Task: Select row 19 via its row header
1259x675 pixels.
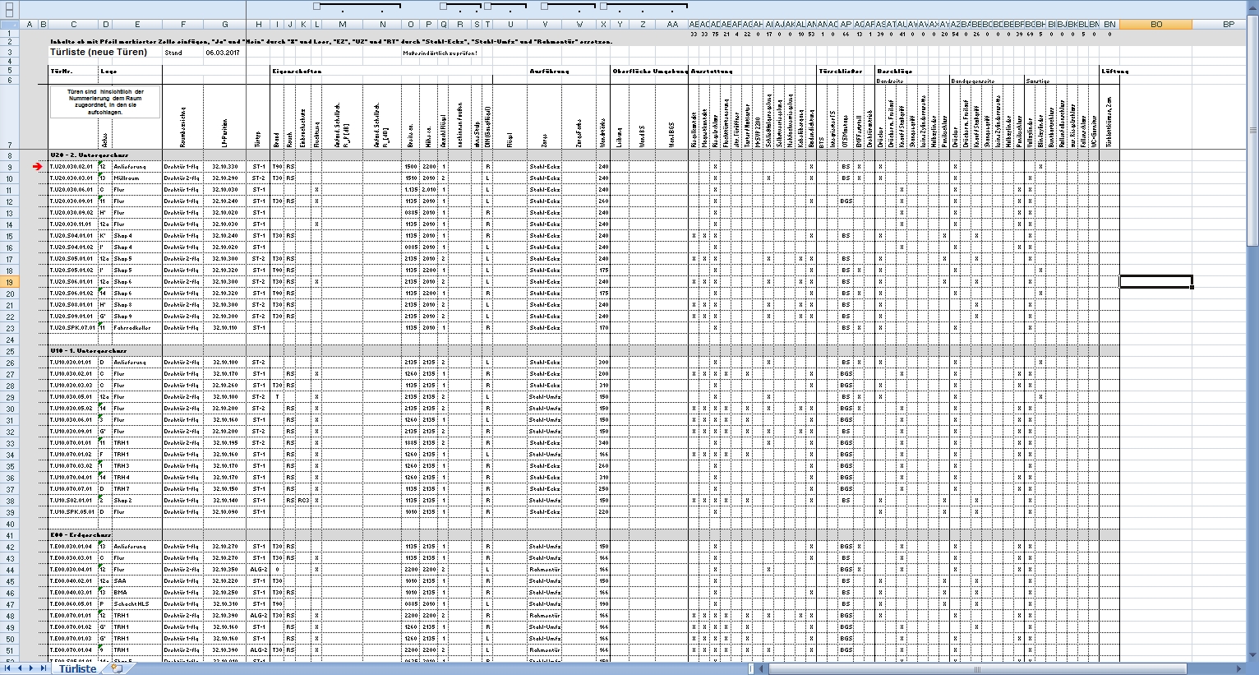Action: (8, 280)
